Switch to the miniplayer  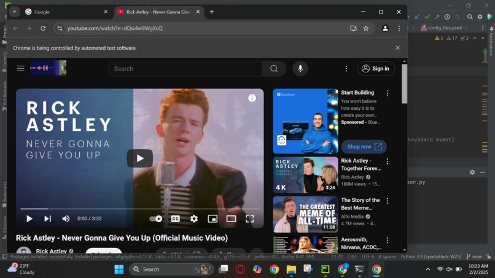coord(212,218)
